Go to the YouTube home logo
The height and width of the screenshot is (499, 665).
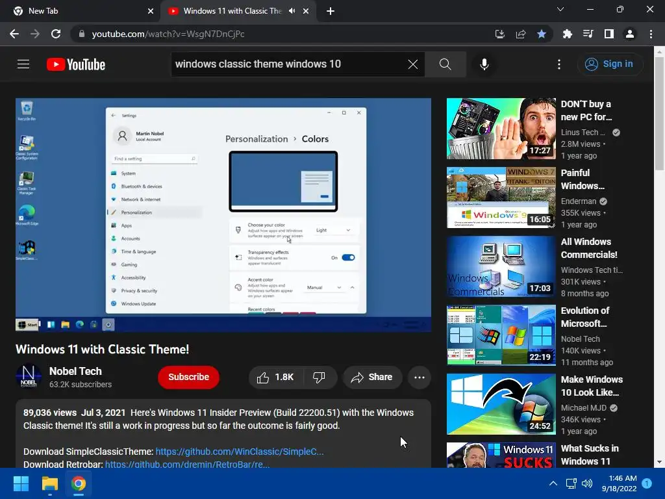tap(76, 64)
